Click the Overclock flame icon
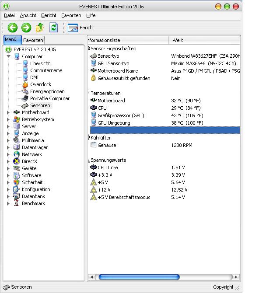This screenshot has width=280, height=293. [x=25, y=84]
